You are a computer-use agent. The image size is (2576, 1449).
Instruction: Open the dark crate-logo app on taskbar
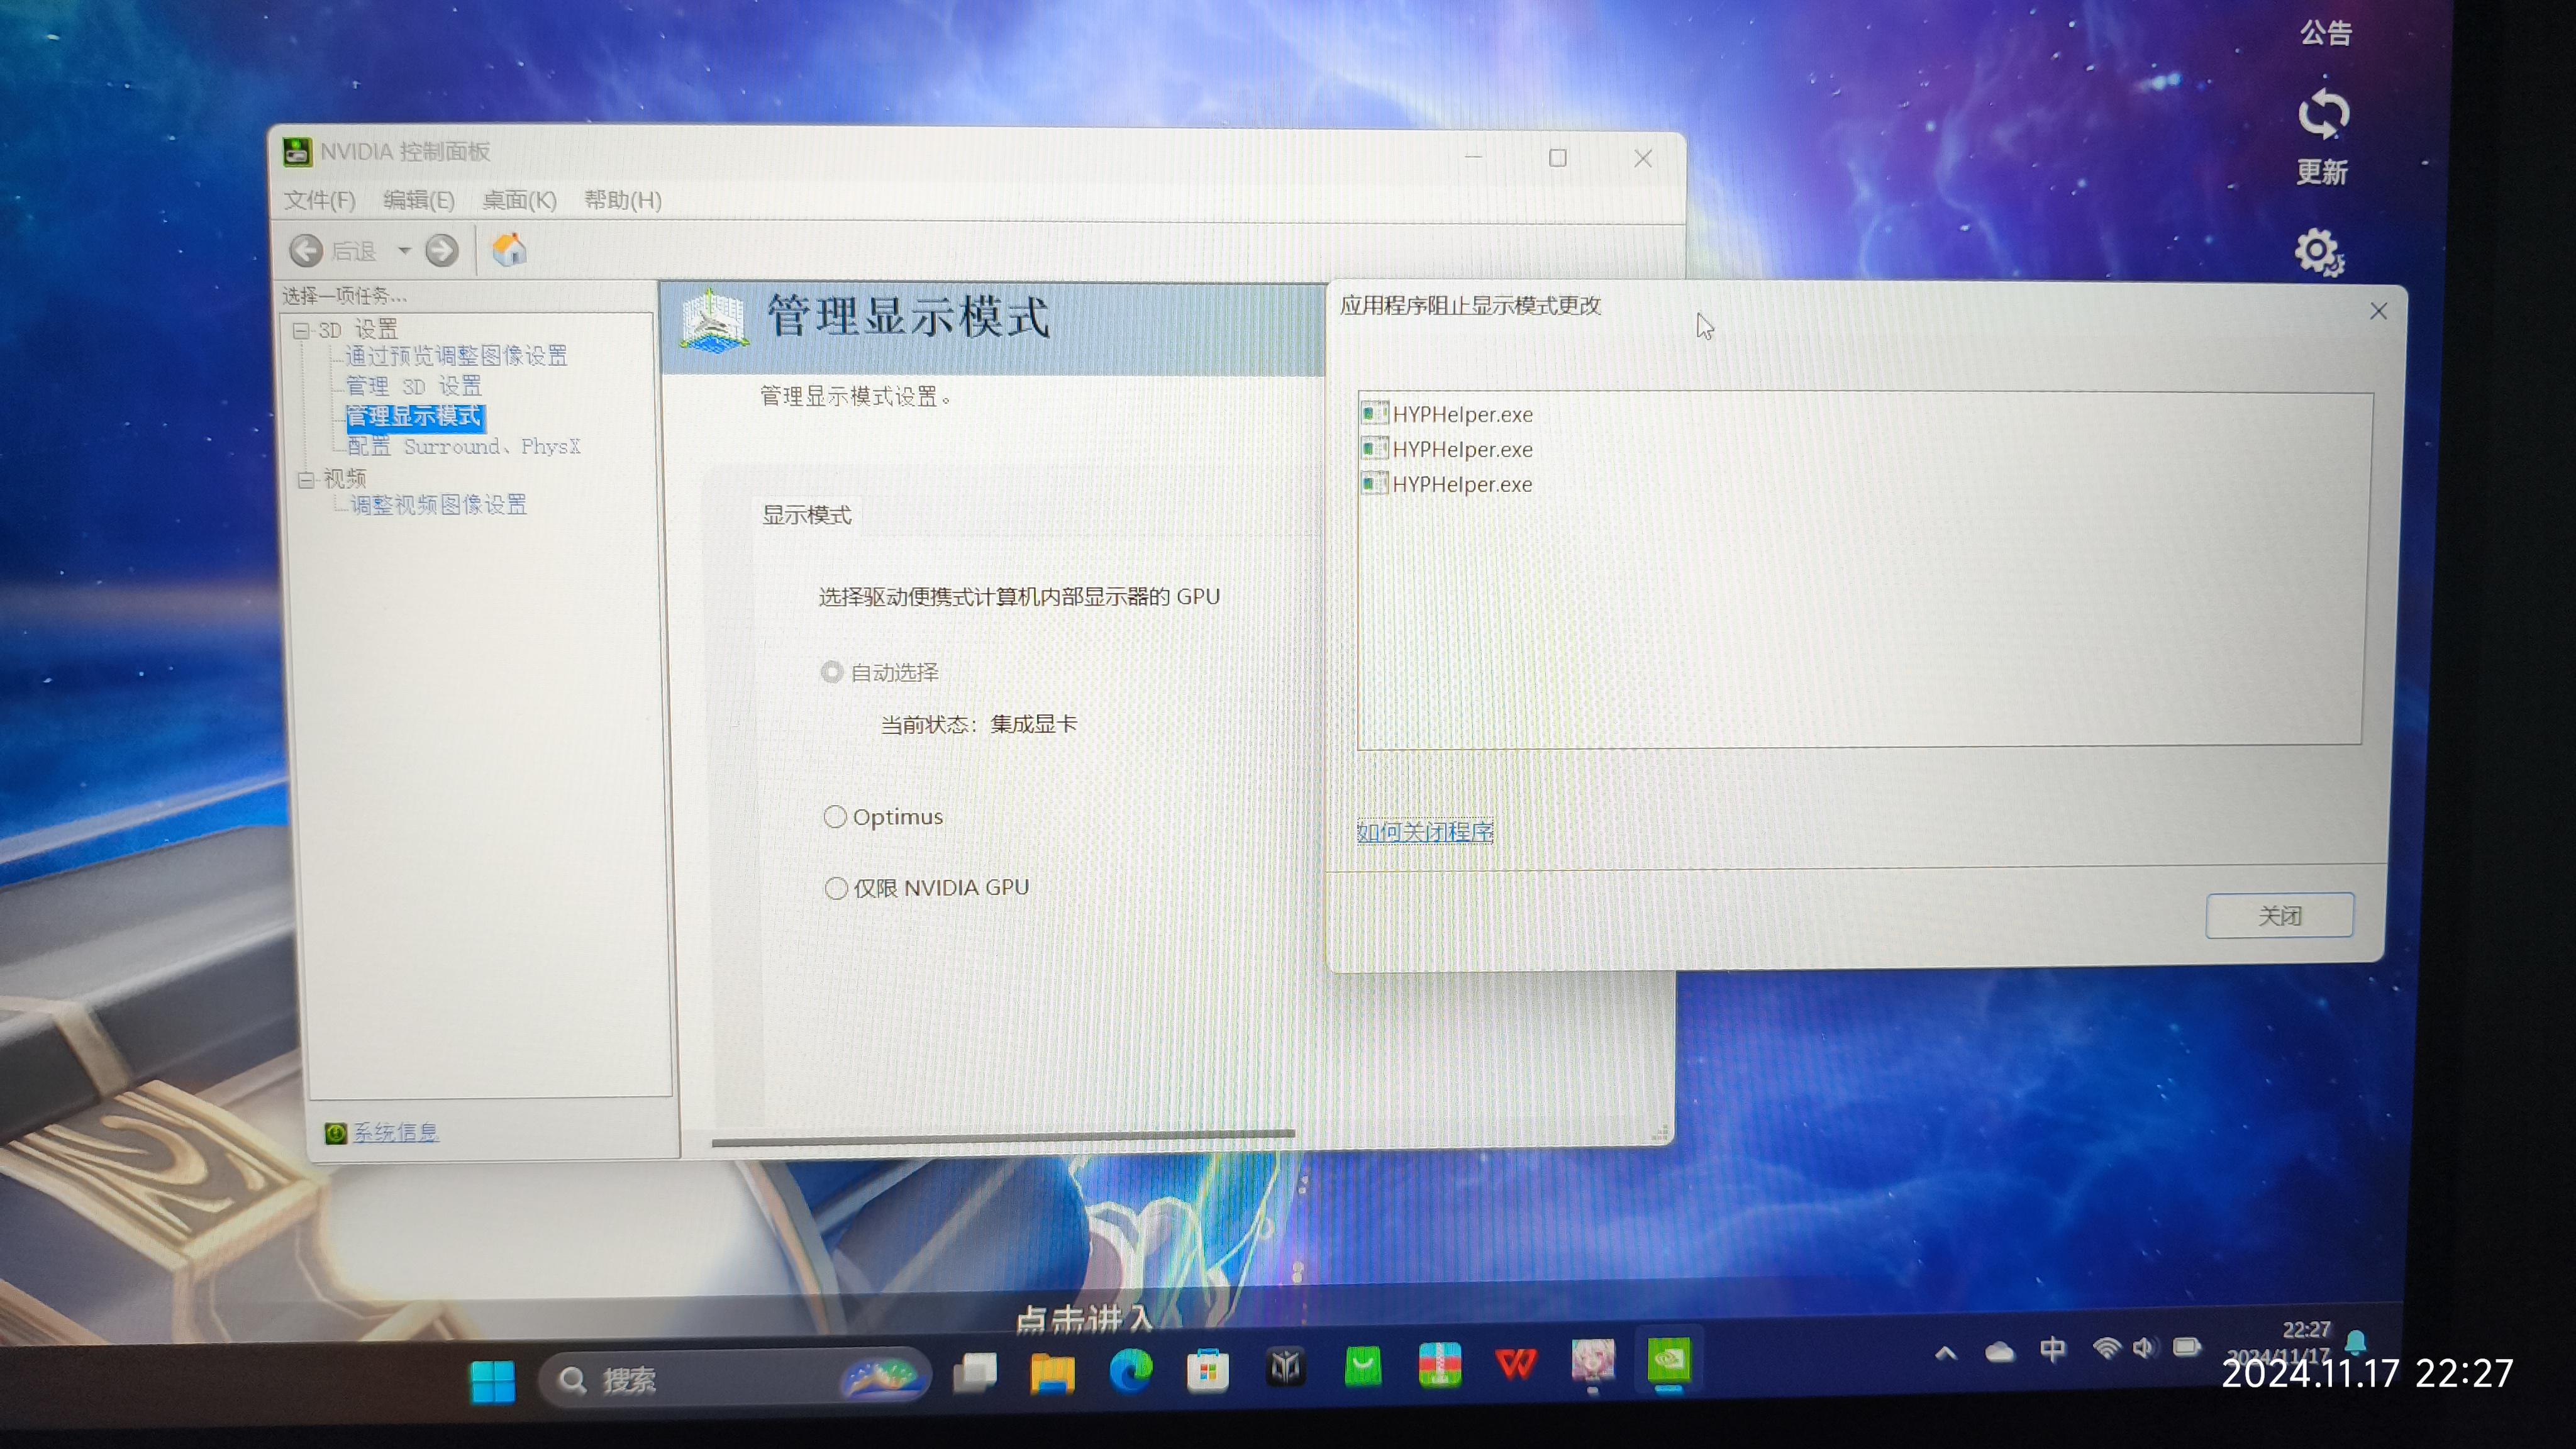tap(1286, 1366)
